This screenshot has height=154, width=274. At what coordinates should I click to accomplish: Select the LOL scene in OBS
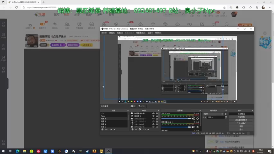coord(114,113)
